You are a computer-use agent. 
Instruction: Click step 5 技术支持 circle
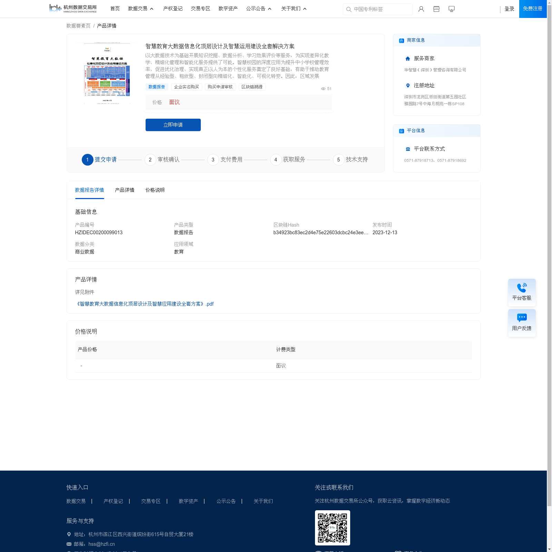338,160
